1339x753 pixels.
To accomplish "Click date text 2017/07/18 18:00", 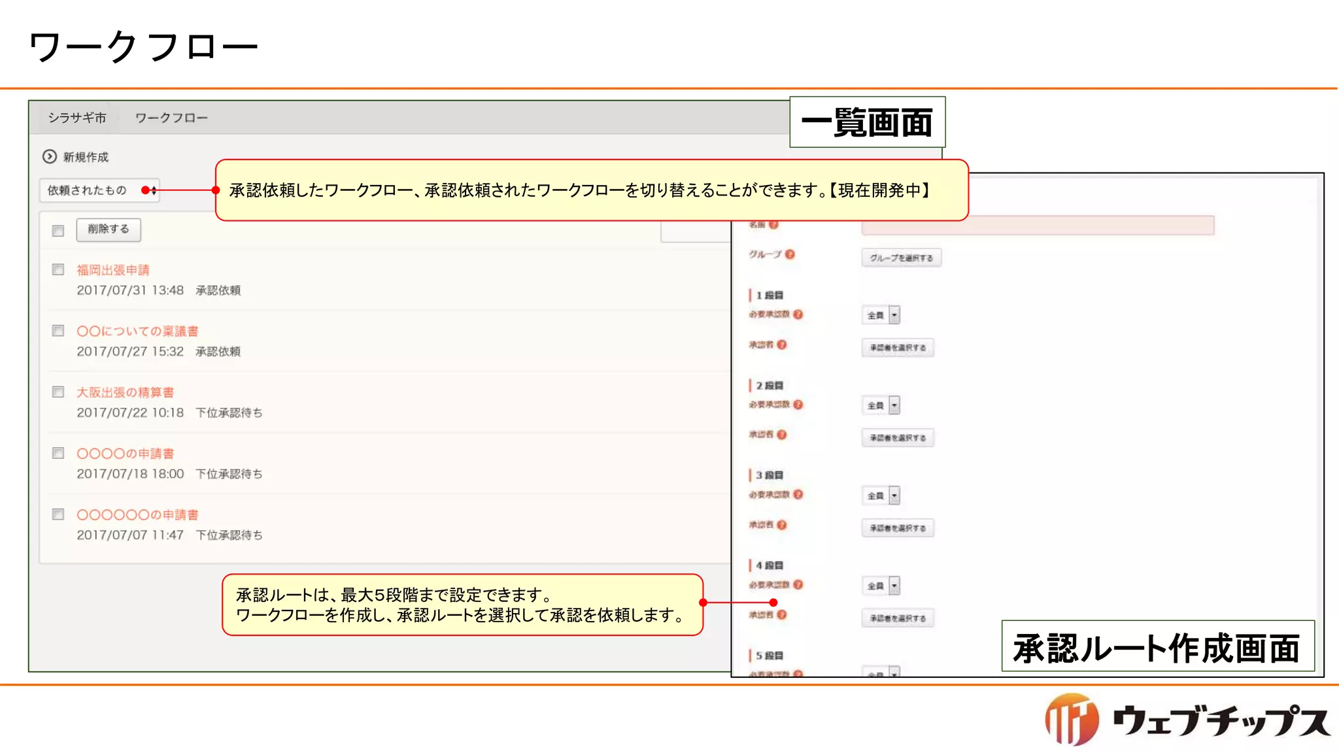I will pos(130,474).
